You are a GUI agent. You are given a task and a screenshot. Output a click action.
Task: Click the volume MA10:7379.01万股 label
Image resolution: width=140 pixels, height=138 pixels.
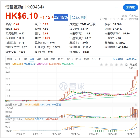pos(51,105)
